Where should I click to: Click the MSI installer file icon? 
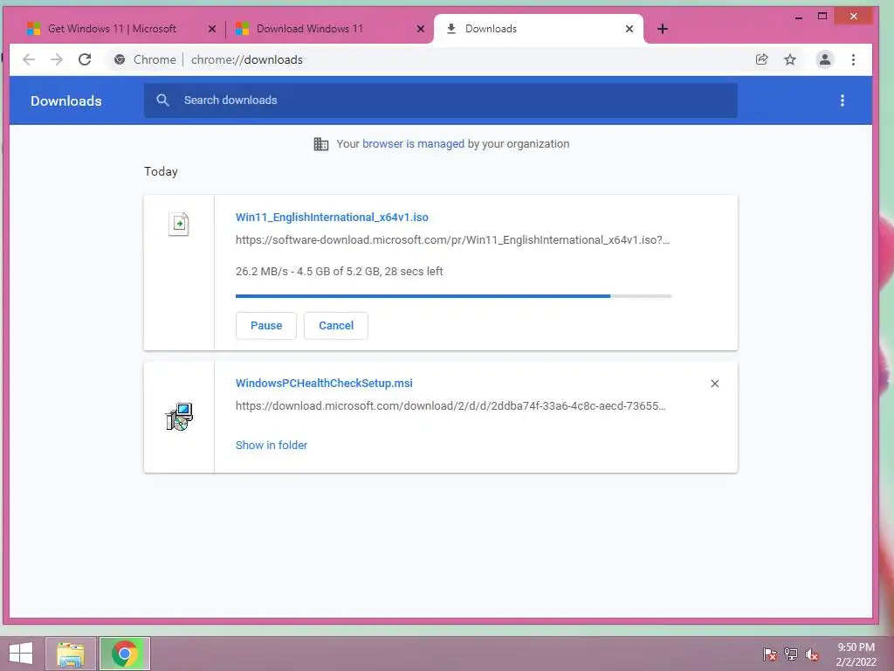point(179,417)
